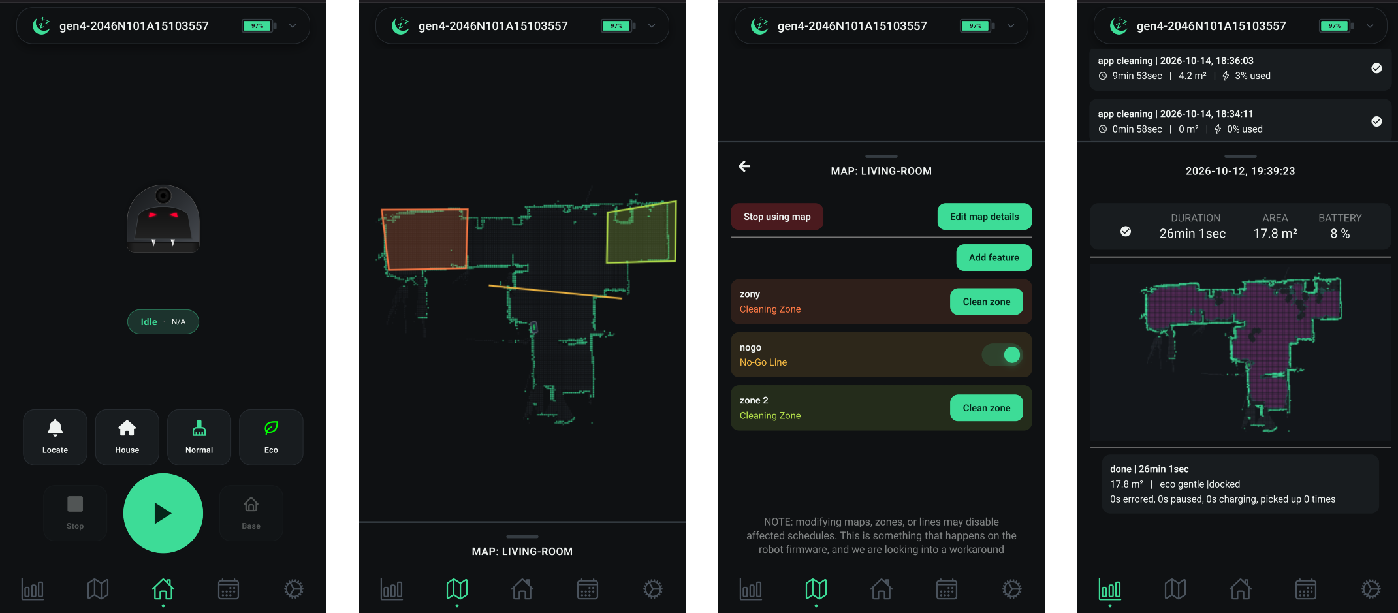Open the 18:34:11 app cleaning history entry
The image size is (1398, 613).
point(1240,121)
